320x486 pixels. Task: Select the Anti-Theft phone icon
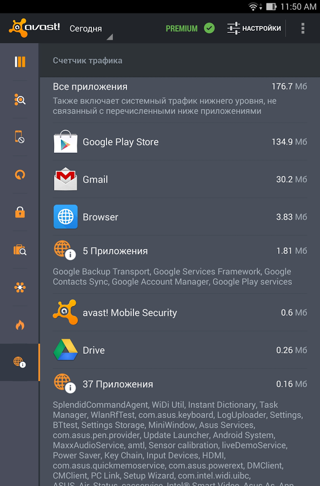[19, 137]
